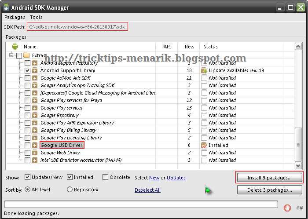This screenshot has height=219, width=308.
Task: Enable the Obsolete show filter
Action: tap(105, 177)
